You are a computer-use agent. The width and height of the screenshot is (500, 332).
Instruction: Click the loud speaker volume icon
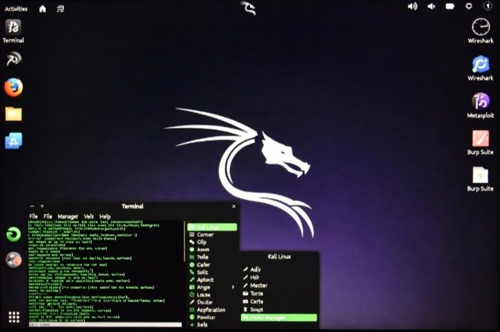pyautogui.click(x=412, y=6)
